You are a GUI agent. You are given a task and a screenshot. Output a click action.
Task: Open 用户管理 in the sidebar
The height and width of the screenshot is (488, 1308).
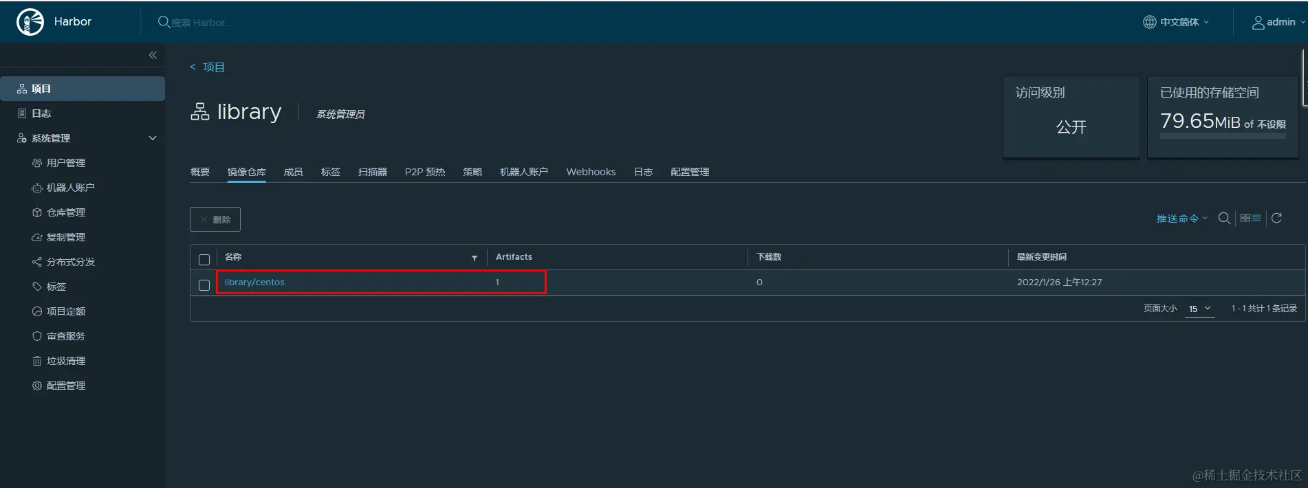(66, 163)
